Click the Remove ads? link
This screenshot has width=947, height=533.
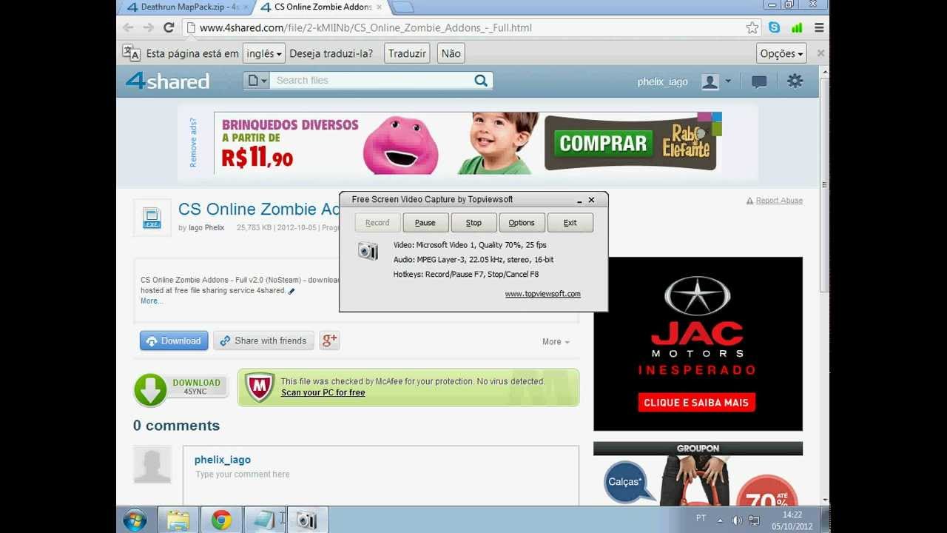(193, 142)
